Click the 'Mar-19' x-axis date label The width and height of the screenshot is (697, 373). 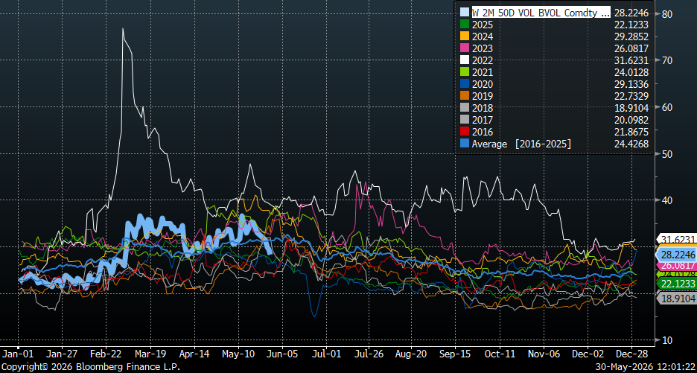150,354
